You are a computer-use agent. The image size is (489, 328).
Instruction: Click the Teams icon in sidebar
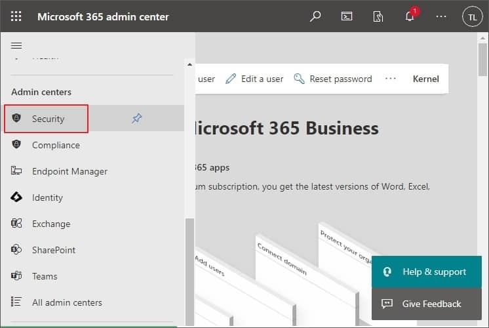16,276
